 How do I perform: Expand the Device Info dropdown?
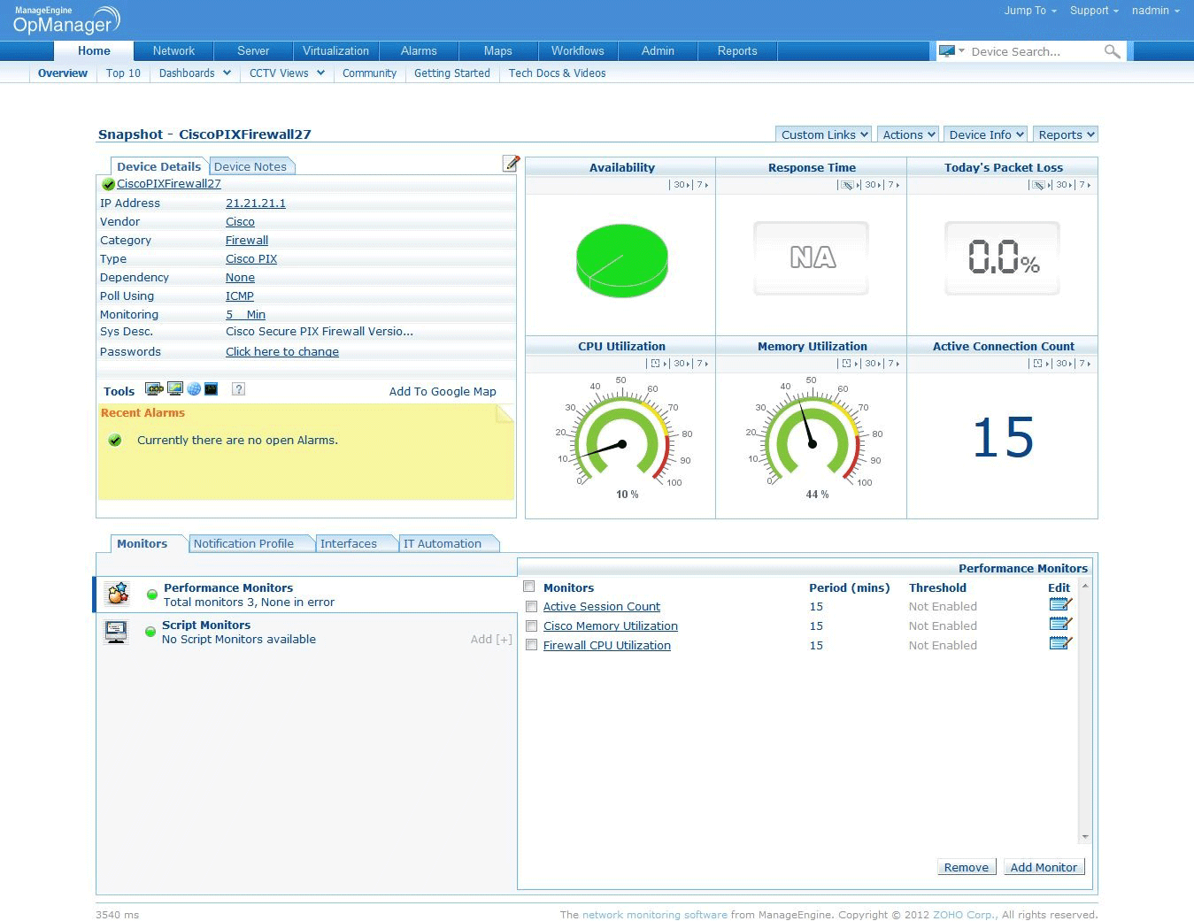pyautogui.click(x=986, y=134)
